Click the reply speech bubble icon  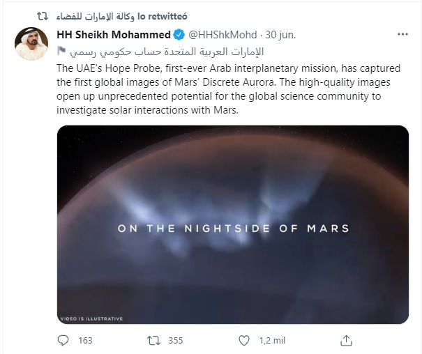click(63, 341)
